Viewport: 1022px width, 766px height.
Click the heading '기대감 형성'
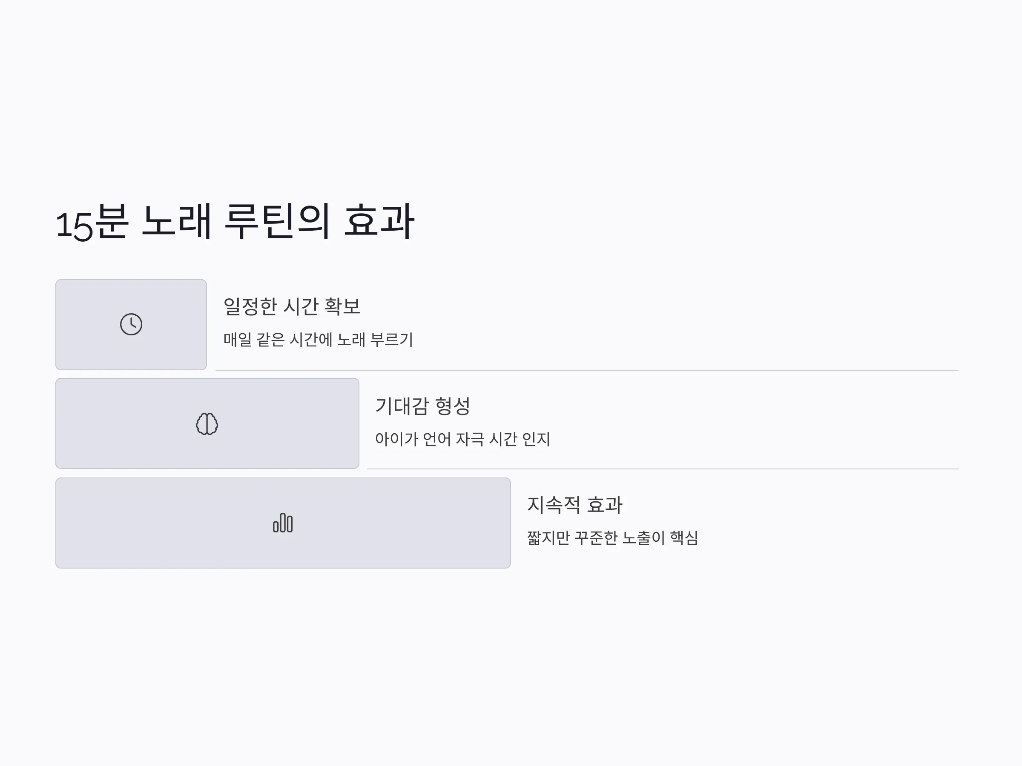pos(422,406)
